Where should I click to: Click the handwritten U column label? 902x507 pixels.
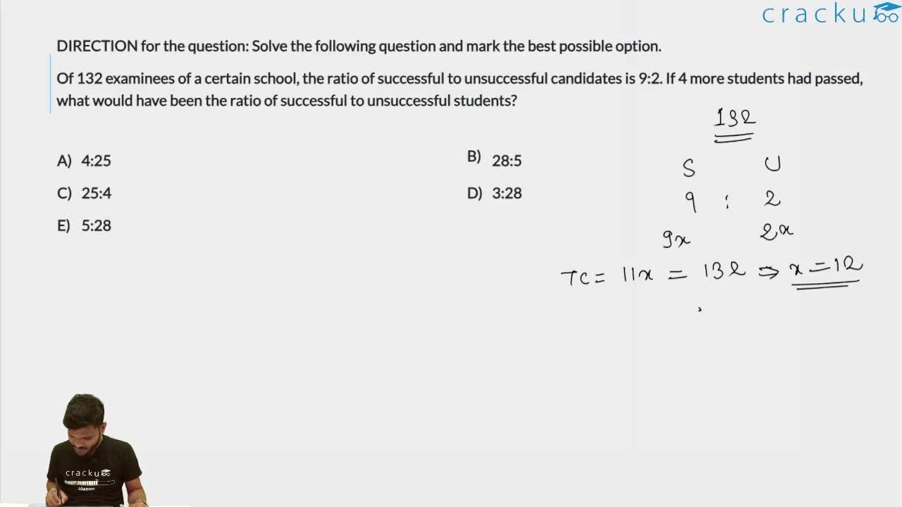click(x=772, y=164)
